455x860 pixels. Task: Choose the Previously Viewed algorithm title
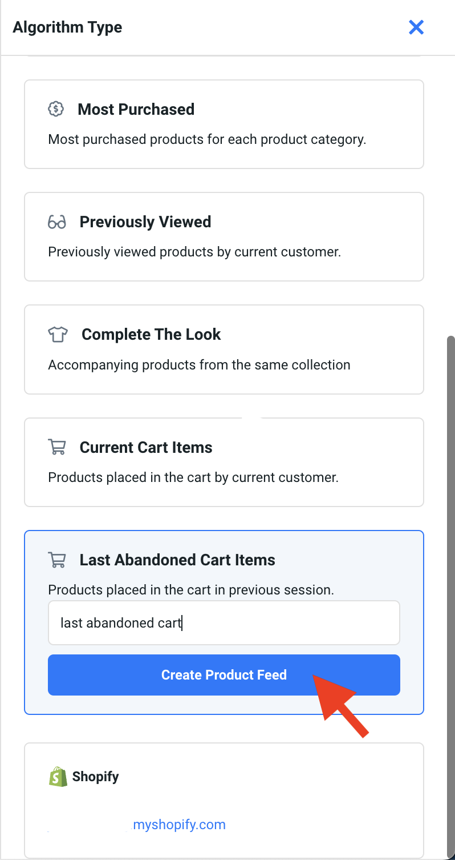[145, 222]
